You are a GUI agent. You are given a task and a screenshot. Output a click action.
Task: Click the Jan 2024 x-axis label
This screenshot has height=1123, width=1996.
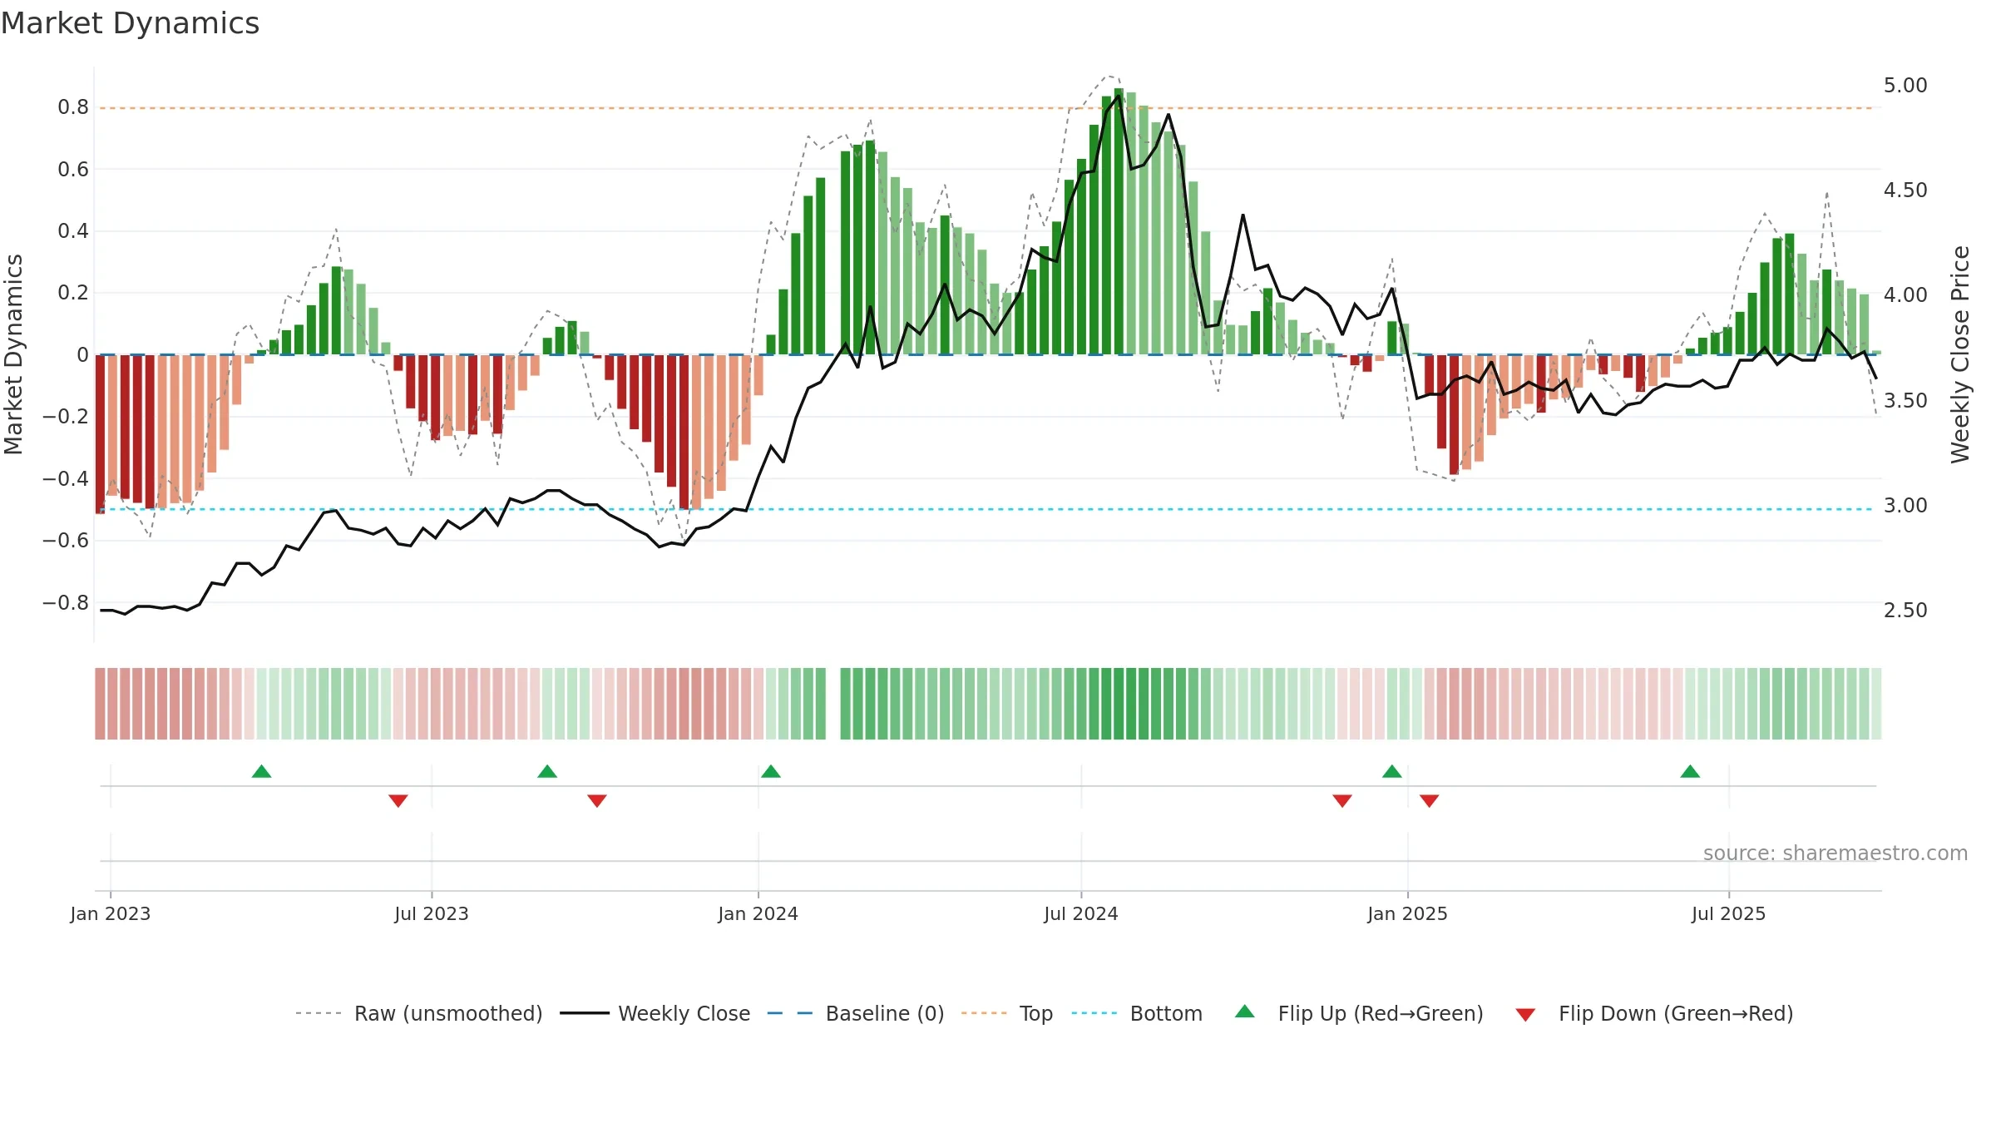click(758, 913)
